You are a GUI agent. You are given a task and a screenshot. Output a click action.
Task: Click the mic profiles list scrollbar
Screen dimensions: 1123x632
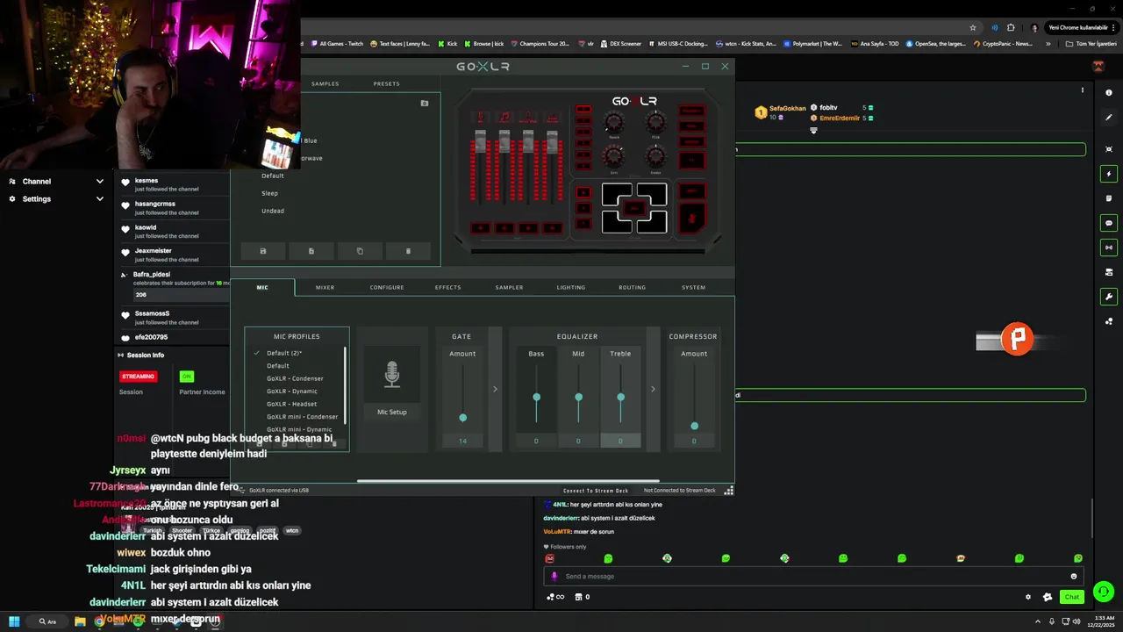pyautogui.click(x=346, y=384)
